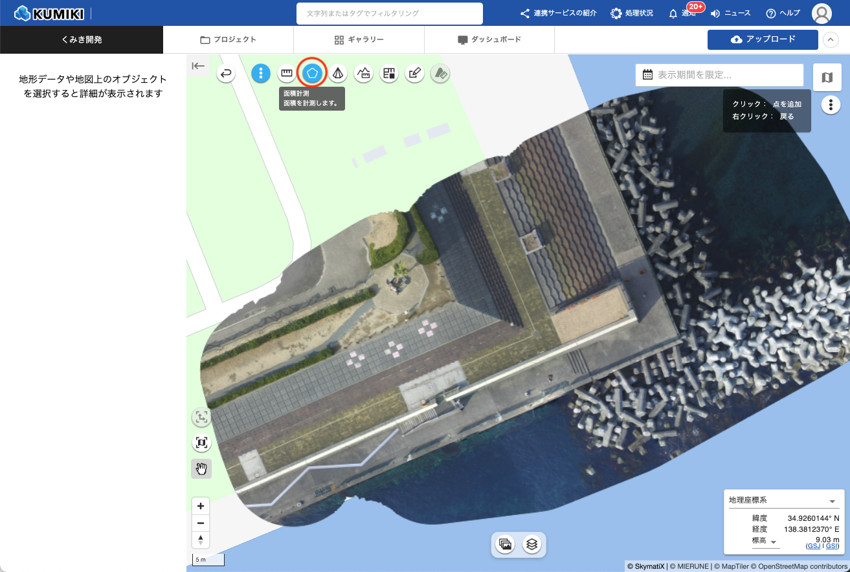Expand the 地理座標系 coordinate system dropdown
The width and height of the screenshot is (850, 572).
[832, 501]
